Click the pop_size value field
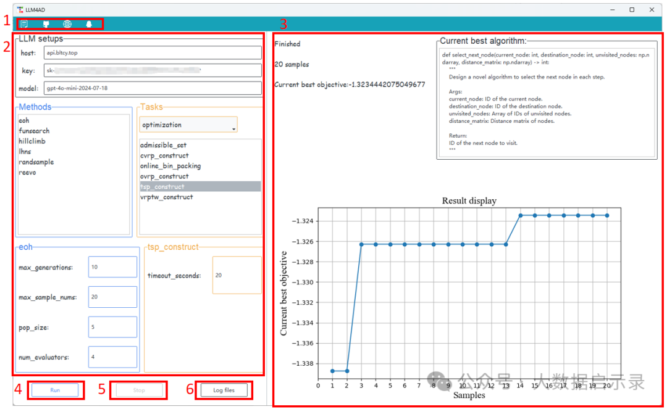667x409 pixels. (113, 327)
